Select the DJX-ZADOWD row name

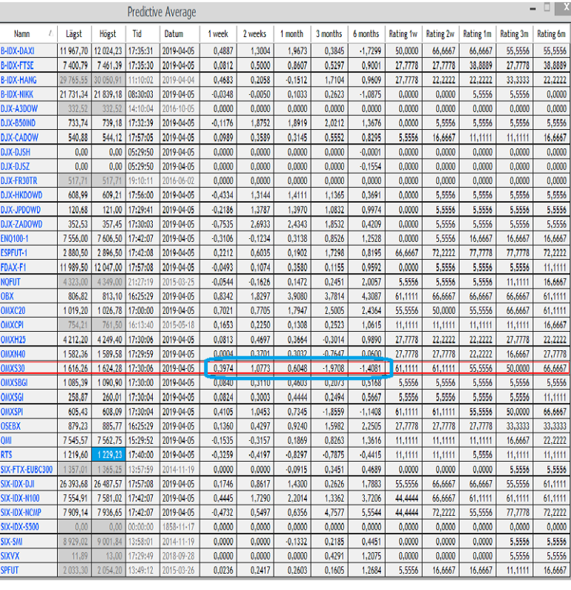22,224
